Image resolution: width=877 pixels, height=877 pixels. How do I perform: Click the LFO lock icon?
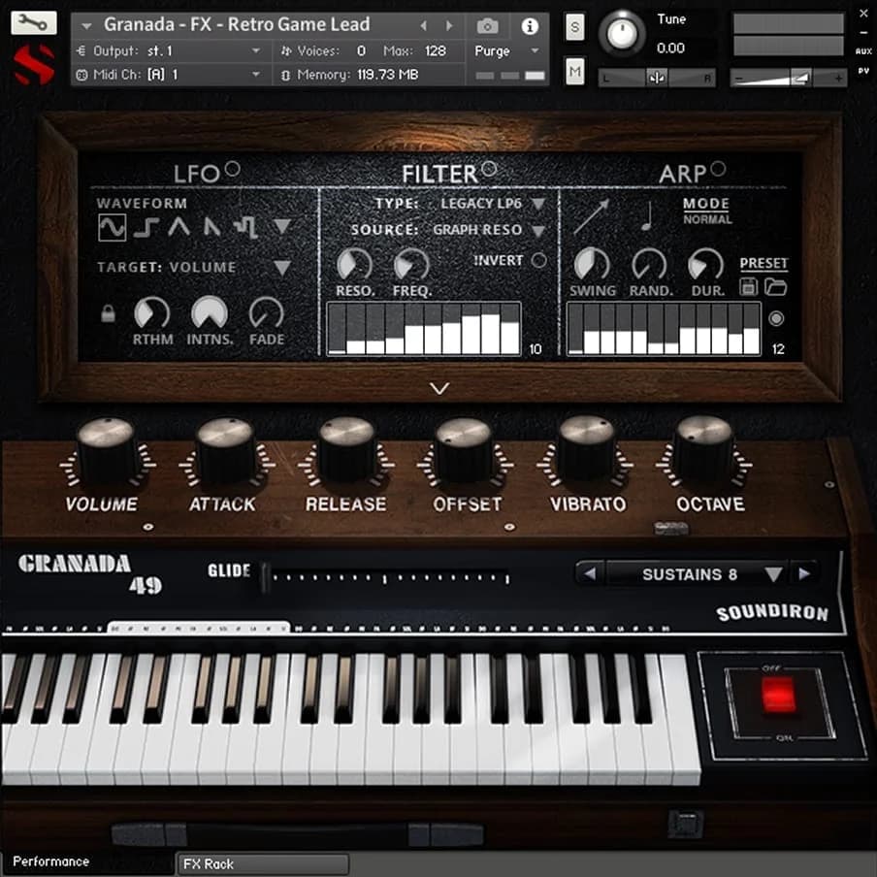108,312
